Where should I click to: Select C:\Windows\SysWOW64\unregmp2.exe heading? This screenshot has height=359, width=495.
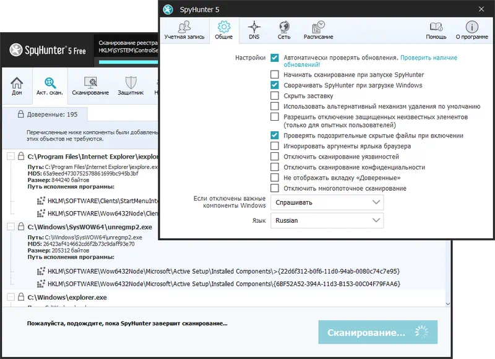[90, 227]
